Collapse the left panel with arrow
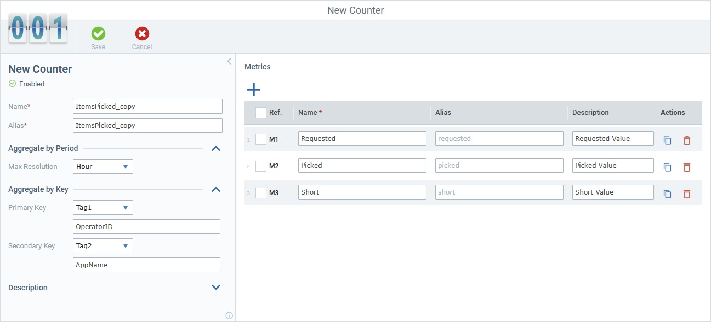 [x=229, y=61]
